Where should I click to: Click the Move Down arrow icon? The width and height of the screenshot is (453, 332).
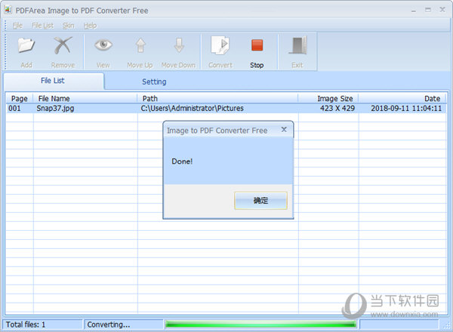coord(179,45)
